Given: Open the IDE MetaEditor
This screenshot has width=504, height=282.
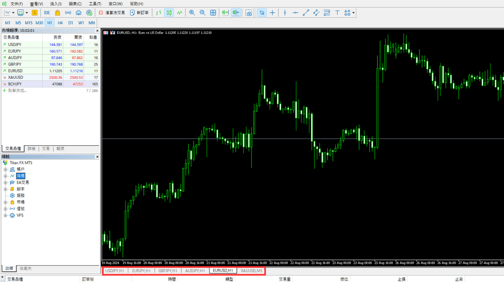Looking at the screenshot, I should [47, 13].
